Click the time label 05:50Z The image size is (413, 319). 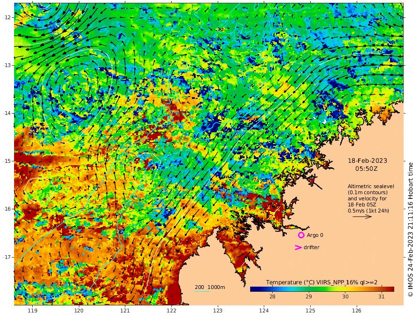(x=367, y=169)
